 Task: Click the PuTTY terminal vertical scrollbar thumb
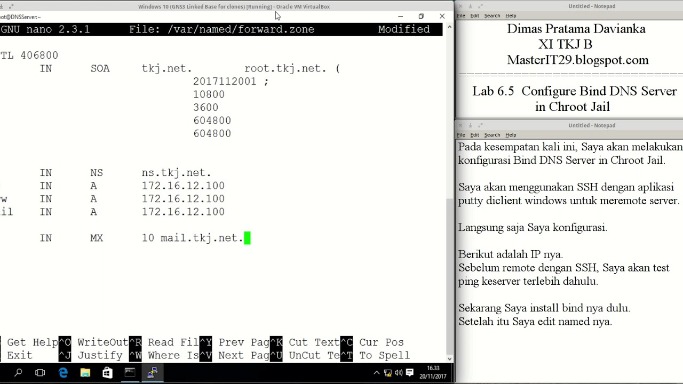click(x=449, y=275)
